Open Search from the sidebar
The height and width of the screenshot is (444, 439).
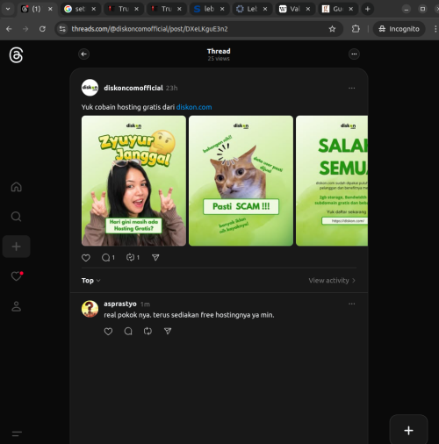(16, 217)
